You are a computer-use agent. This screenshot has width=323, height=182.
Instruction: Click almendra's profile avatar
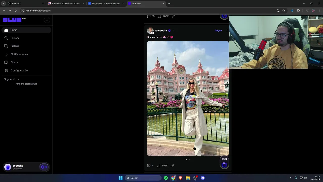[150, 30]
